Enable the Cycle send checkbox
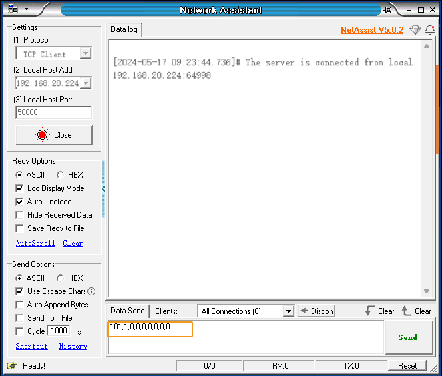 pos(19,331)
